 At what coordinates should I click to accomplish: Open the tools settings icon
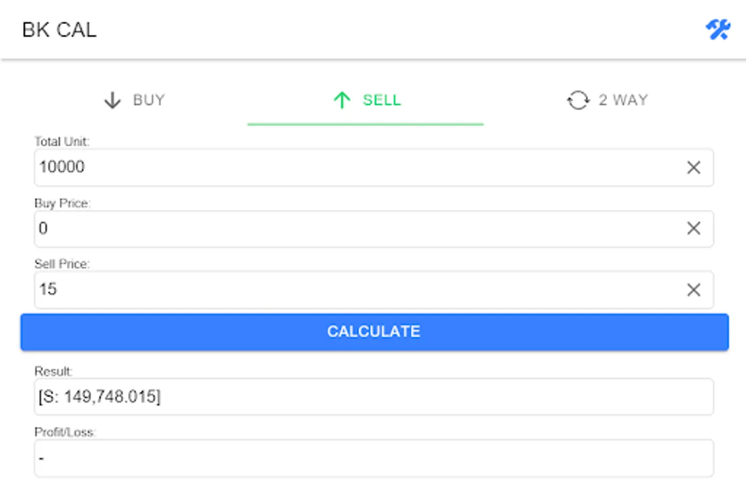click(718, 29)
